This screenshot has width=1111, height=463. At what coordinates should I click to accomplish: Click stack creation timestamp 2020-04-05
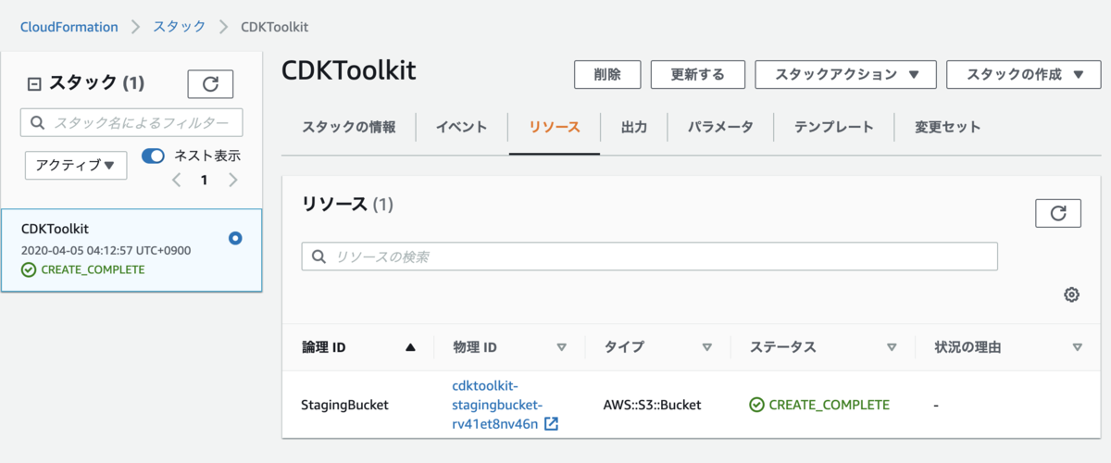tap(106, 250)
